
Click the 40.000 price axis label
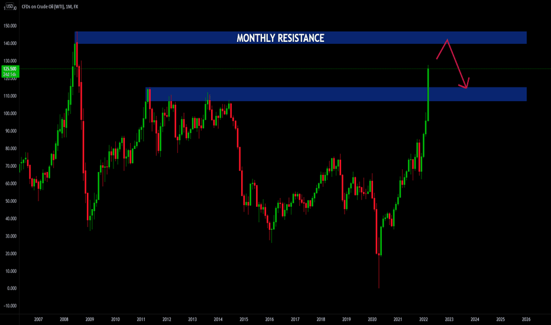pyautogui.click(x=11, y=219)
